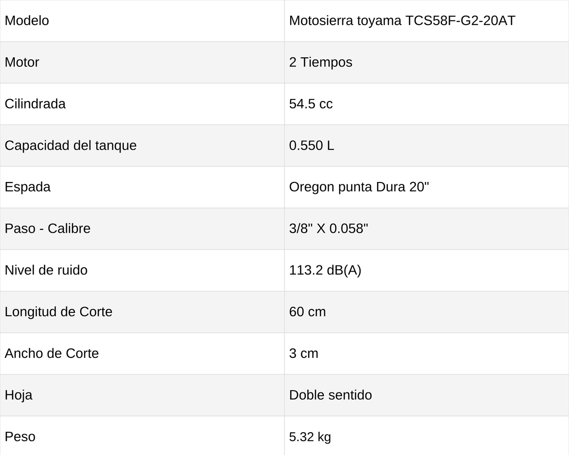Click the Motosierra toyama TCS58F-G2-20AT value
The height and width of the screenshot is (455, 569).
click(402, 21)
